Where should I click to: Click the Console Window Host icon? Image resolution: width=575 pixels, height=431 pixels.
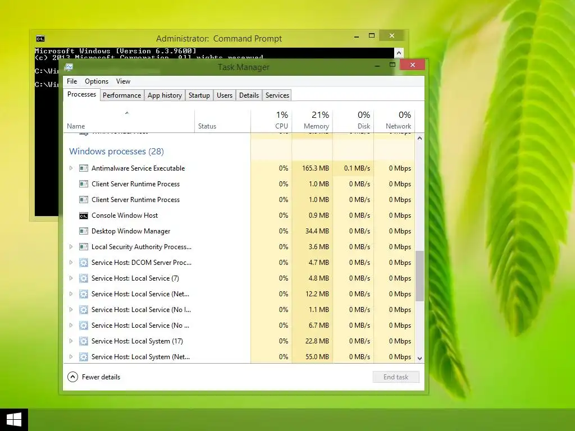84,215
